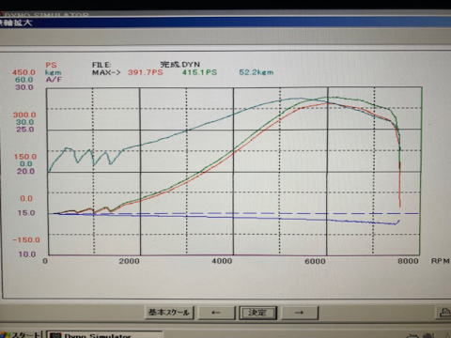The image size is (451, 338).
Task: Click the 完成.DYN file name
Action: click(180, 65)
